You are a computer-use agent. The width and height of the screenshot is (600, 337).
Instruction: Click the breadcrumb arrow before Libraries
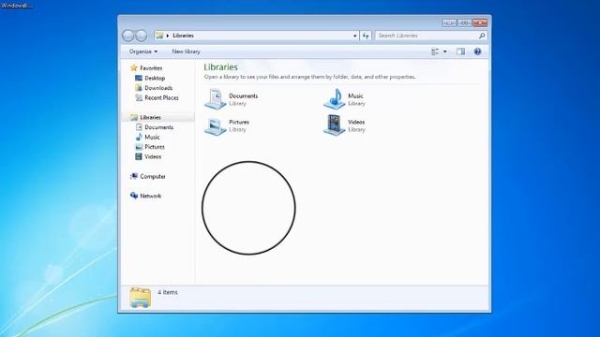pos(168,36)
